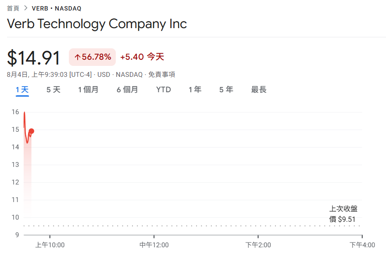The height and width of the screenshot is (253, 386).
Task: Open the 免責事項 disclaimer link
Action: tap(161, 75)
